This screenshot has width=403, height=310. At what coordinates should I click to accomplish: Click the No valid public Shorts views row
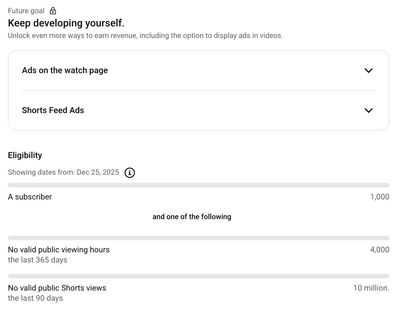[x=57, y=288]
